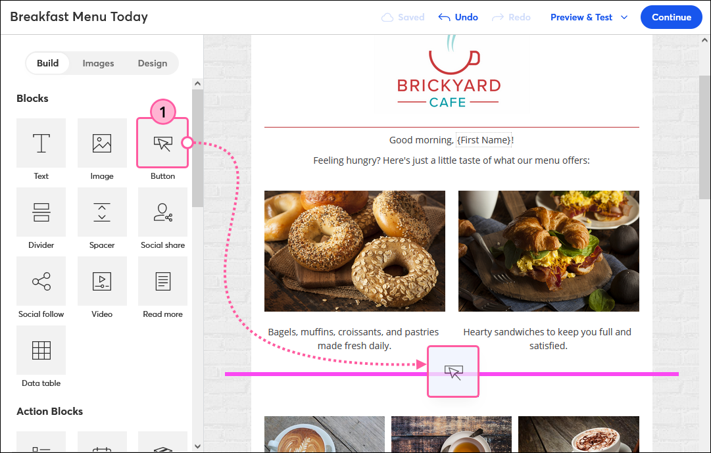Select the croissant sandwich photo

click(x=549, y=250)
